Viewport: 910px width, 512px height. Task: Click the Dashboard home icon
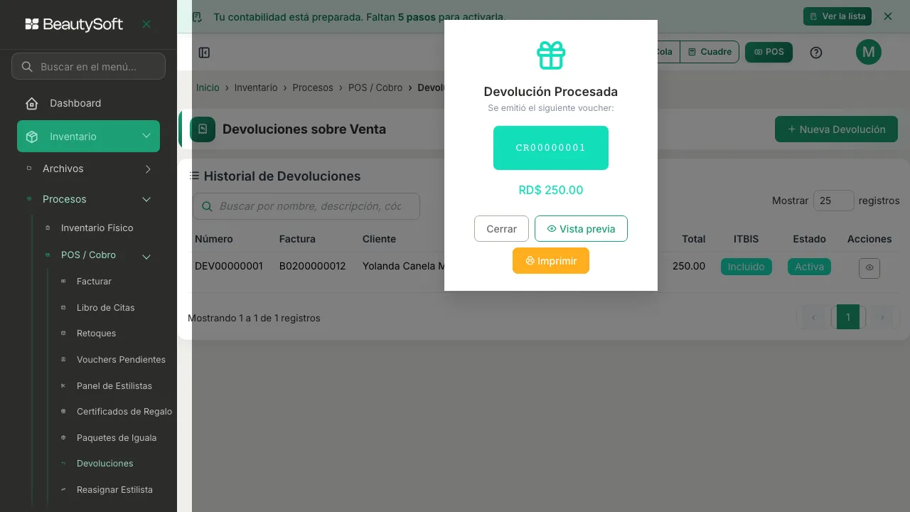coord(32,103)
